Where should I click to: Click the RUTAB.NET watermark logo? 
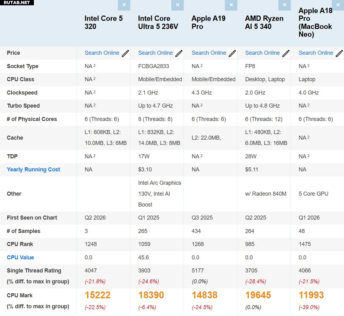pyautogui.click(x=17, y=2)
